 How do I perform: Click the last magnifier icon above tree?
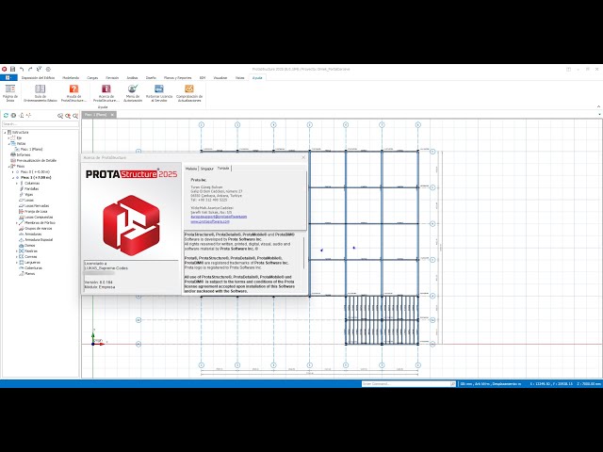(x=75, y=116)
